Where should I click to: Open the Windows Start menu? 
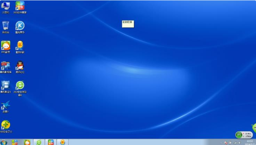click(x=4, y=142)
